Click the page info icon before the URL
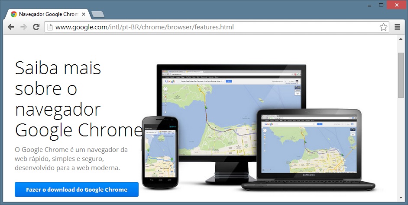 click(50, 27)
